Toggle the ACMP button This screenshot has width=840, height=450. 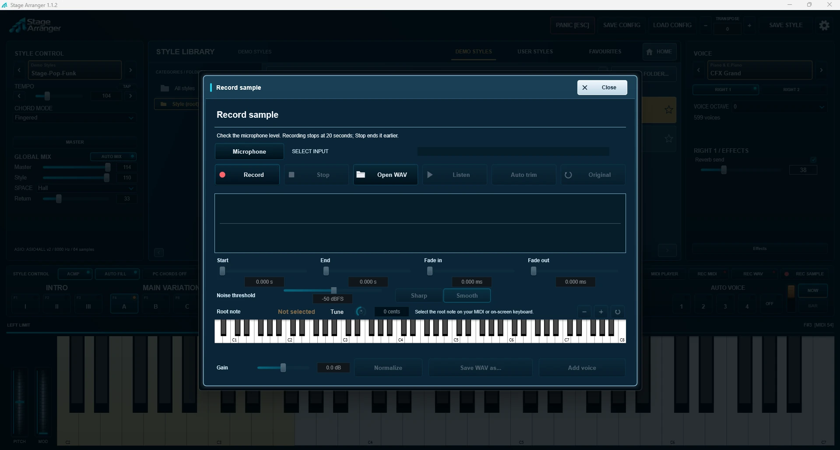[x=75, y=274]
